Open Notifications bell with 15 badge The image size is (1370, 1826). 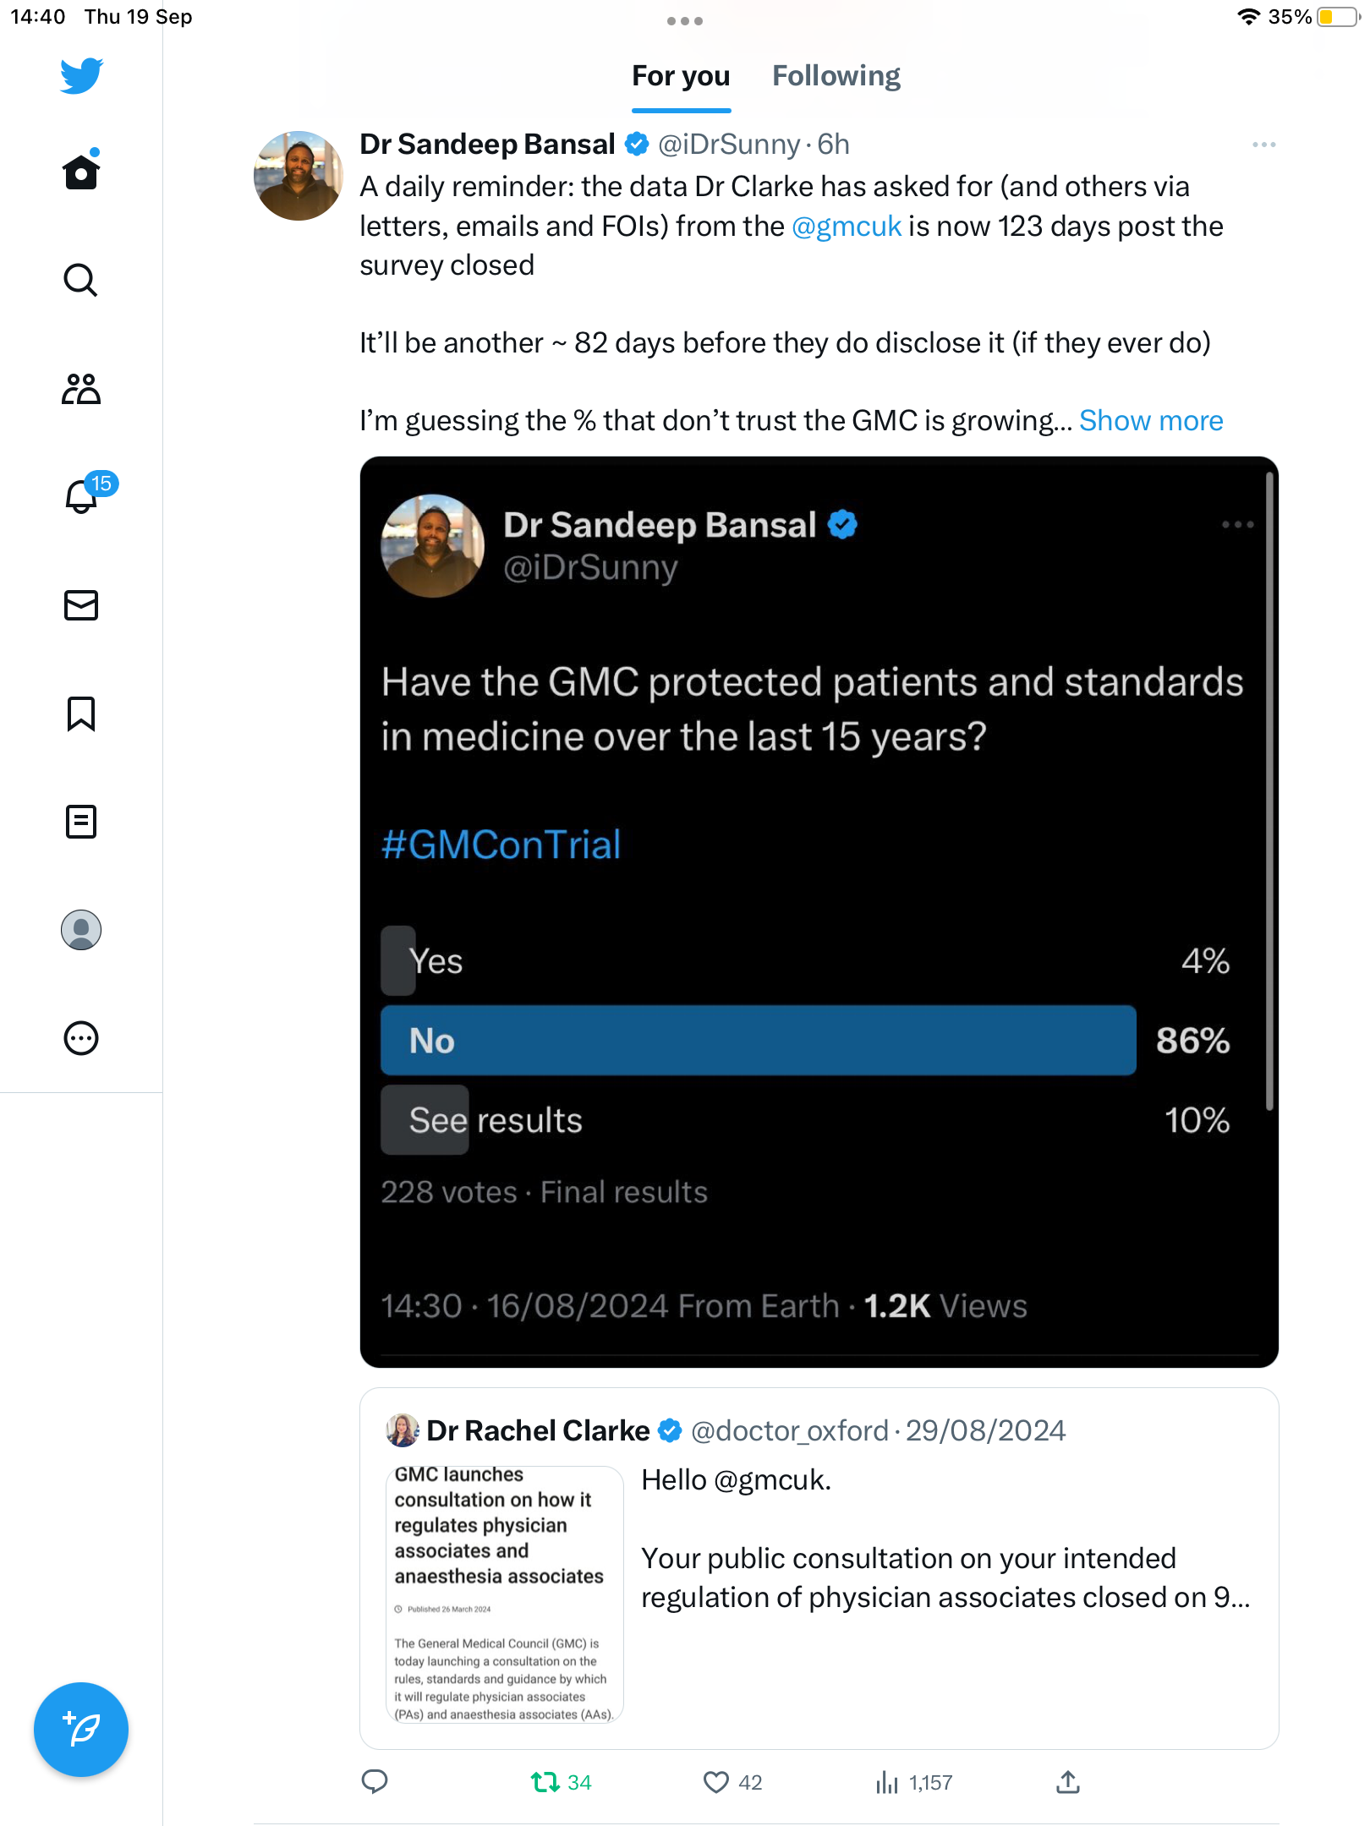click(x=82, y=496)
